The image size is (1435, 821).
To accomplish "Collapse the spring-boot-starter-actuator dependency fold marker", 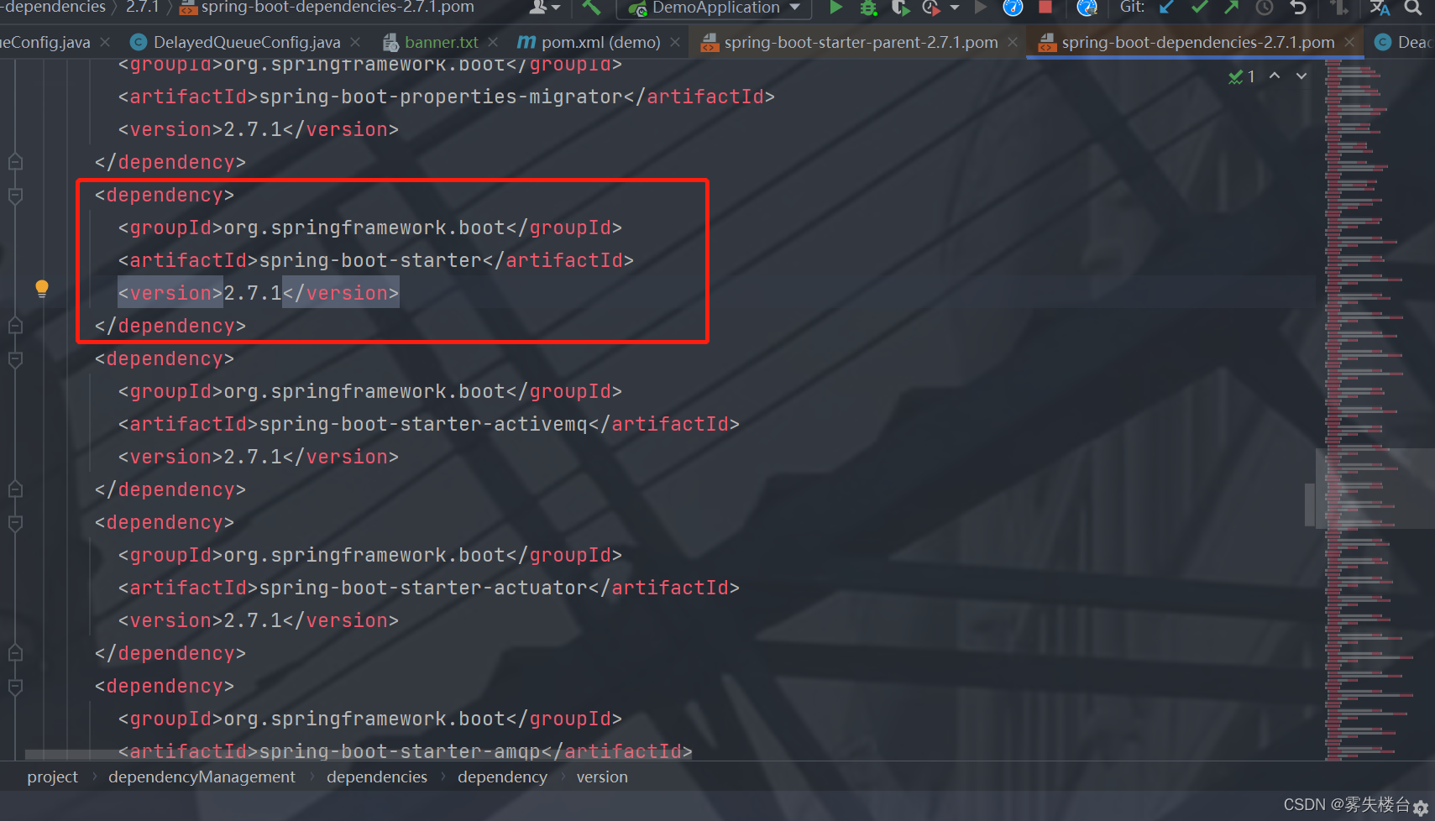I will click(x=15, y=523).
